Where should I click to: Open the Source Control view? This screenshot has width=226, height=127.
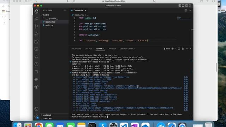click(36, 26)
